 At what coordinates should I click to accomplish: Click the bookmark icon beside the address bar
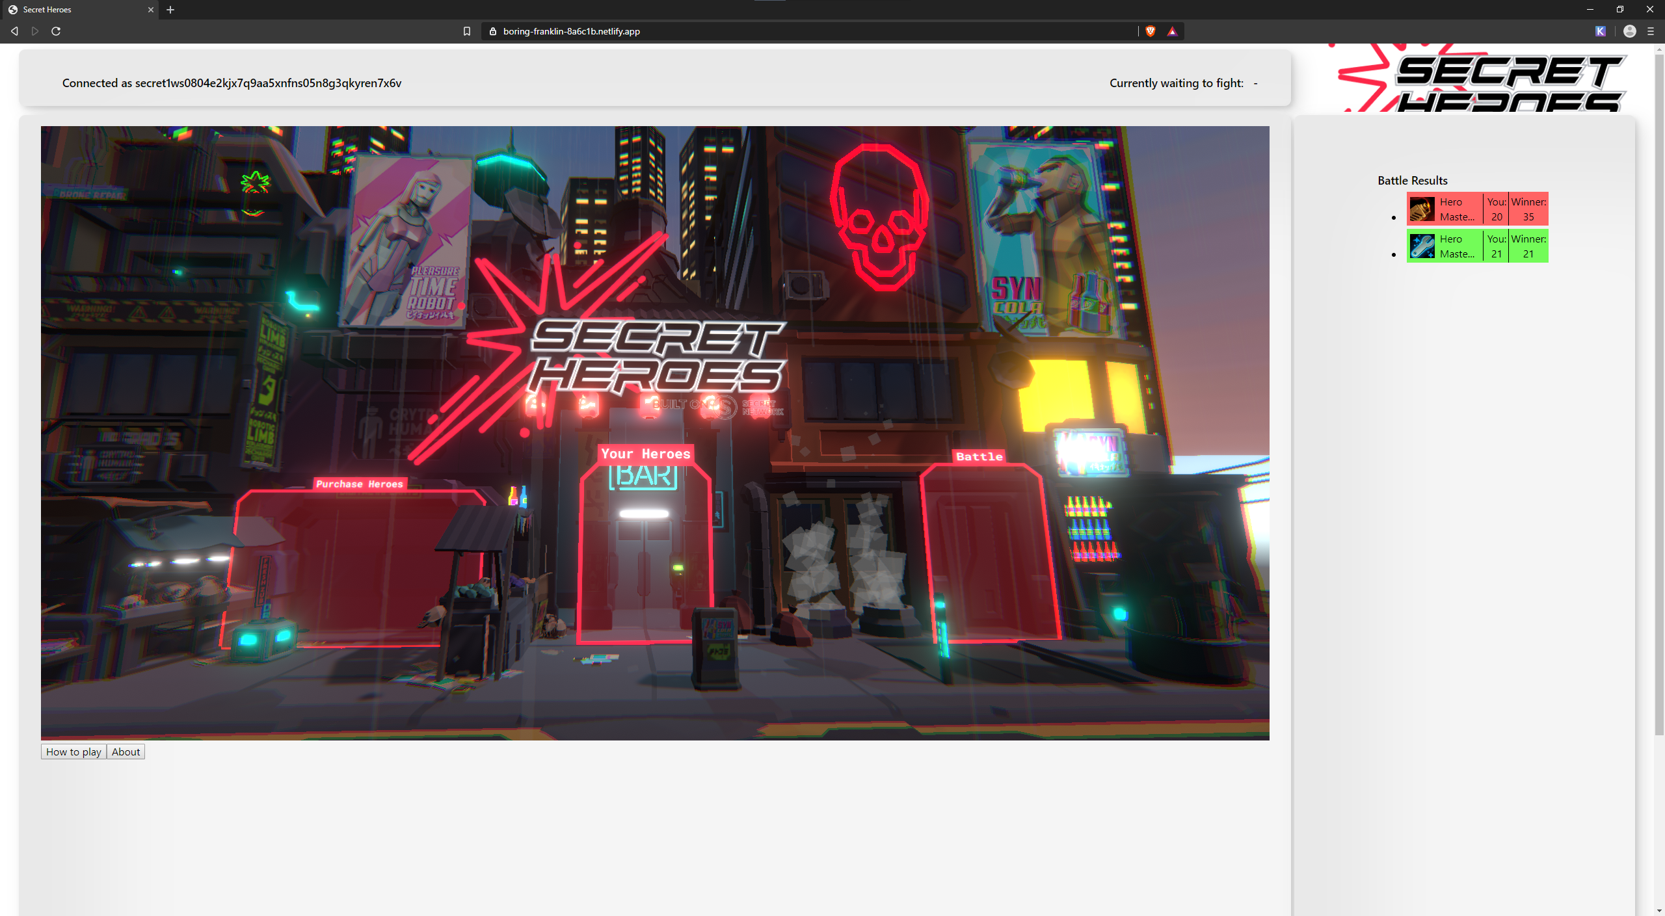point(466,31)
